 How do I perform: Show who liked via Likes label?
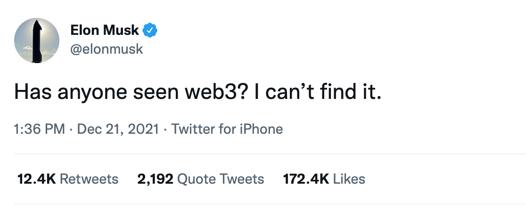click(349, 179)
